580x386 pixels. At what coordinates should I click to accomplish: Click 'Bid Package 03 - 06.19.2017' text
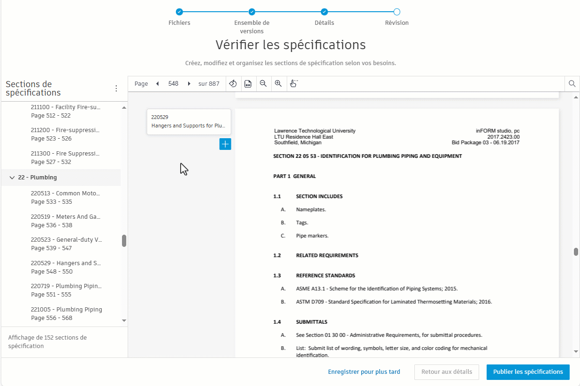[486, 142]
